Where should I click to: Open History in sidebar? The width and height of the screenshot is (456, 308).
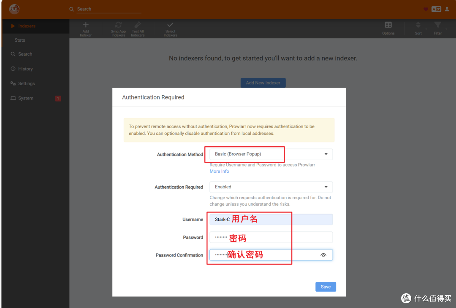point(35,69)
